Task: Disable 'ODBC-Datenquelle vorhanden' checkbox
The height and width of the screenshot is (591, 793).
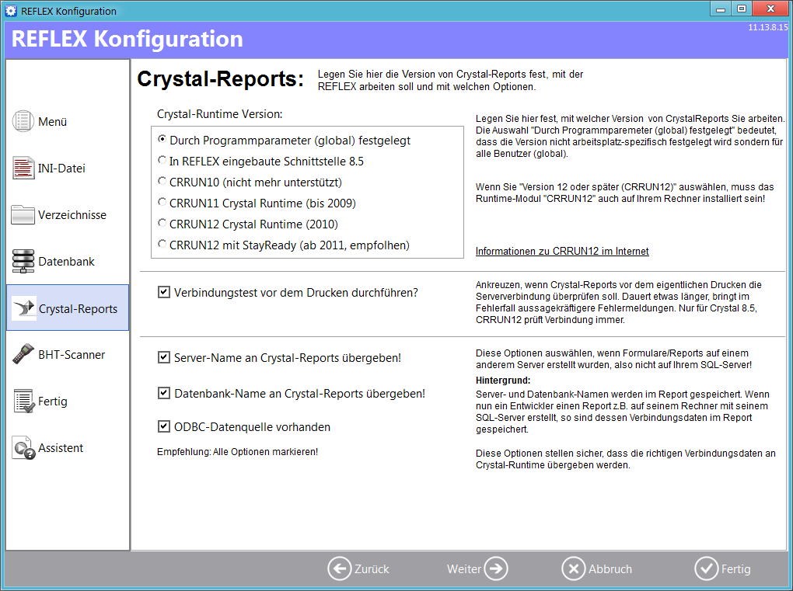Action: (x=164, y=426)
